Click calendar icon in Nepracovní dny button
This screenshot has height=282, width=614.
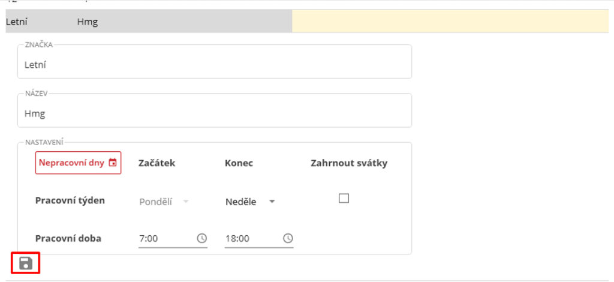pyautogui.click(x=113, y=163)
